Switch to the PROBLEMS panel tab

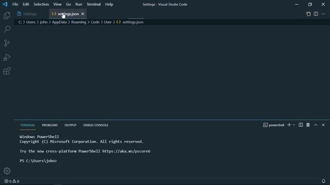pyautogui.click(x=49, y=125)
